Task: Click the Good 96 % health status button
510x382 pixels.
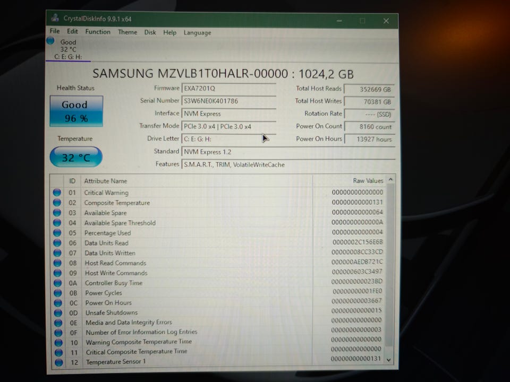Action: pos(76,111)
